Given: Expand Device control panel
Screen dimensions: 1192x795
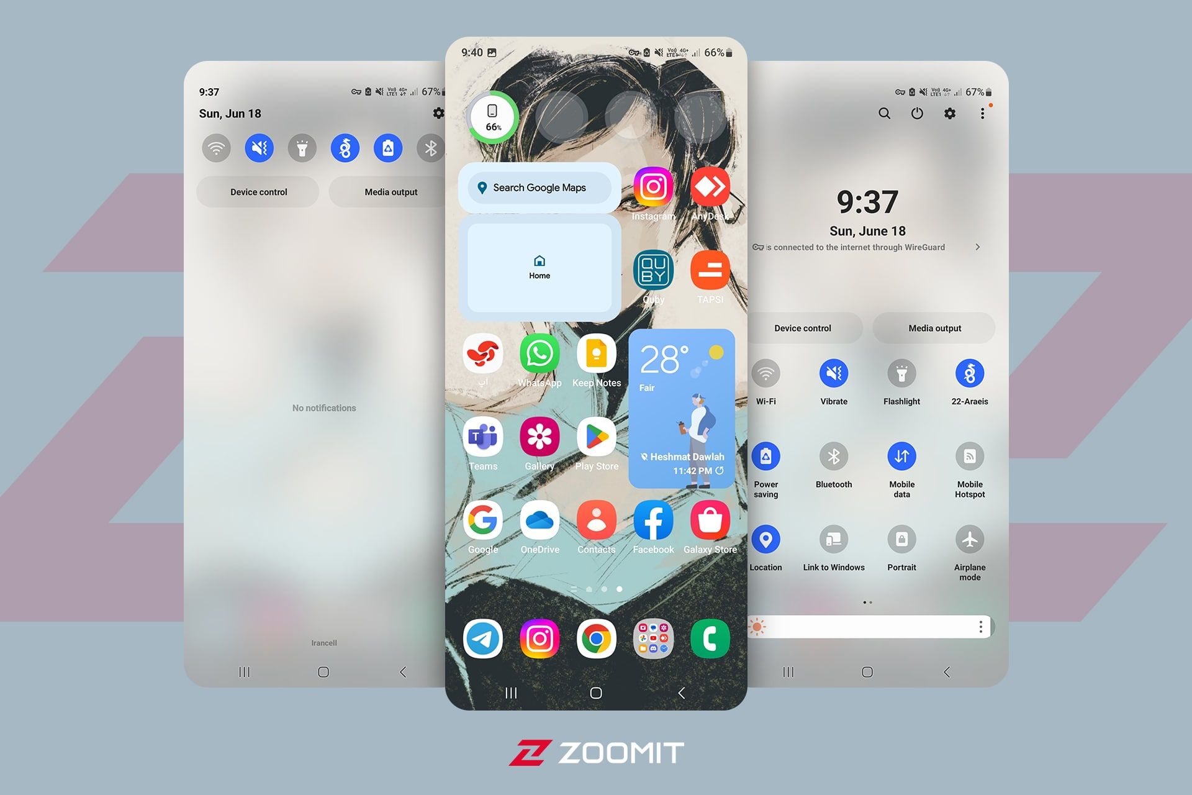Looking at the screenshot, I should pos(803,327).
